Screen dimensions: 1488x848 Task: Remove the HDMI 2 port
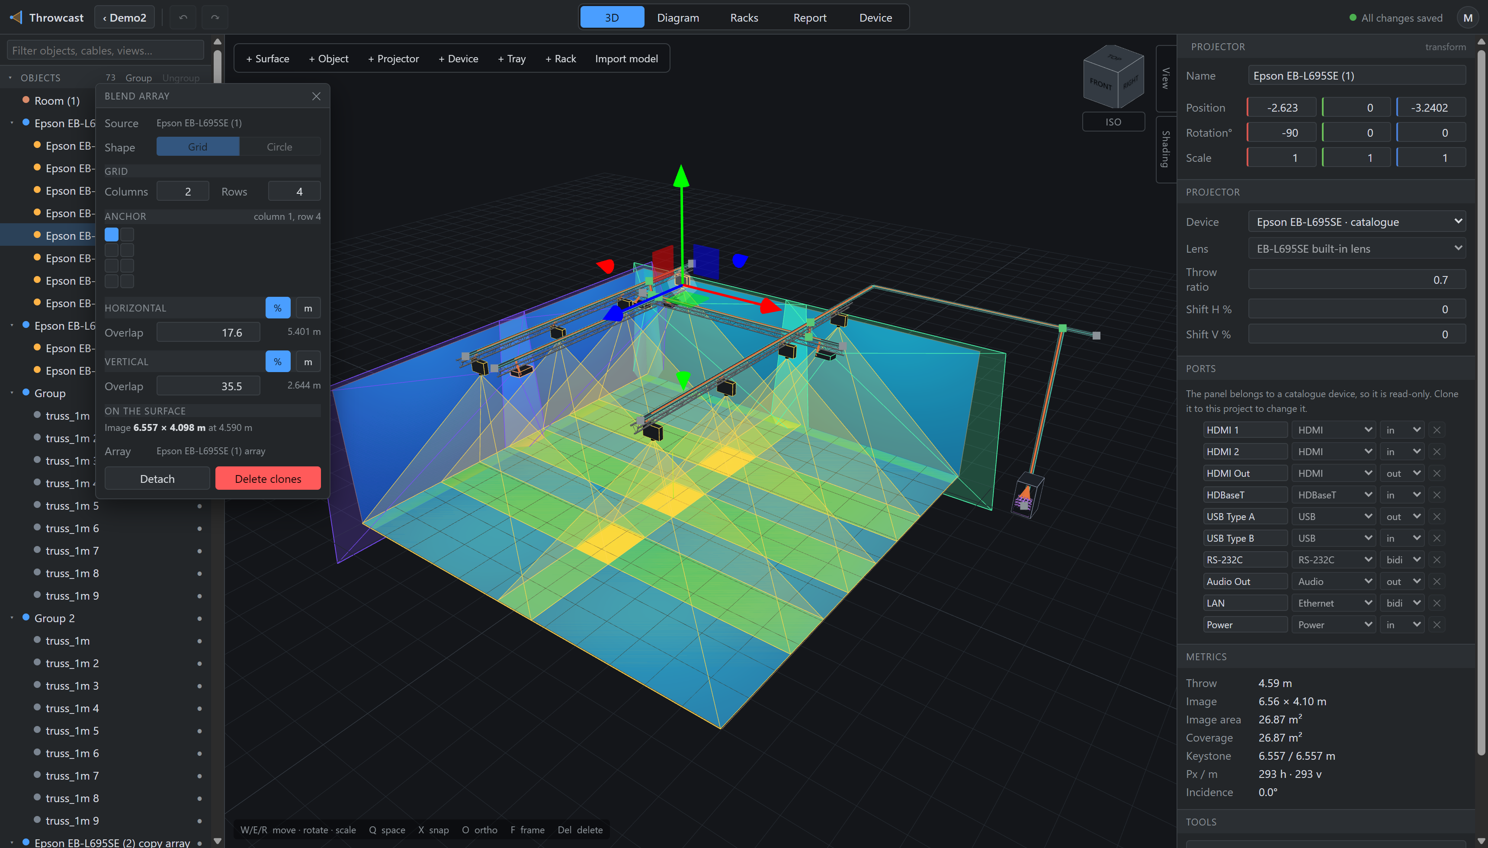click(1437, 451)
